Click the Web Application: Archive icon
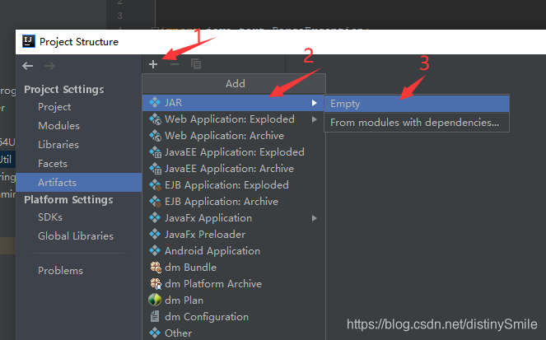This screenshot has width=546, height=340. [x=155, y=135]
